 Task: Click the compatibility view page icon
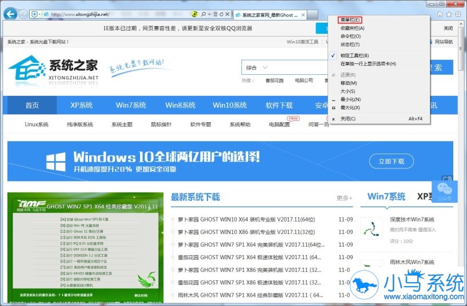(215, 14)
